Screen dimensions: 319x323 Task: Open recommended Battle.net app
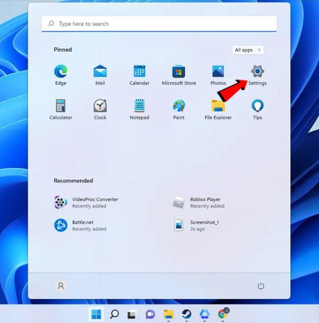point(80,225)
